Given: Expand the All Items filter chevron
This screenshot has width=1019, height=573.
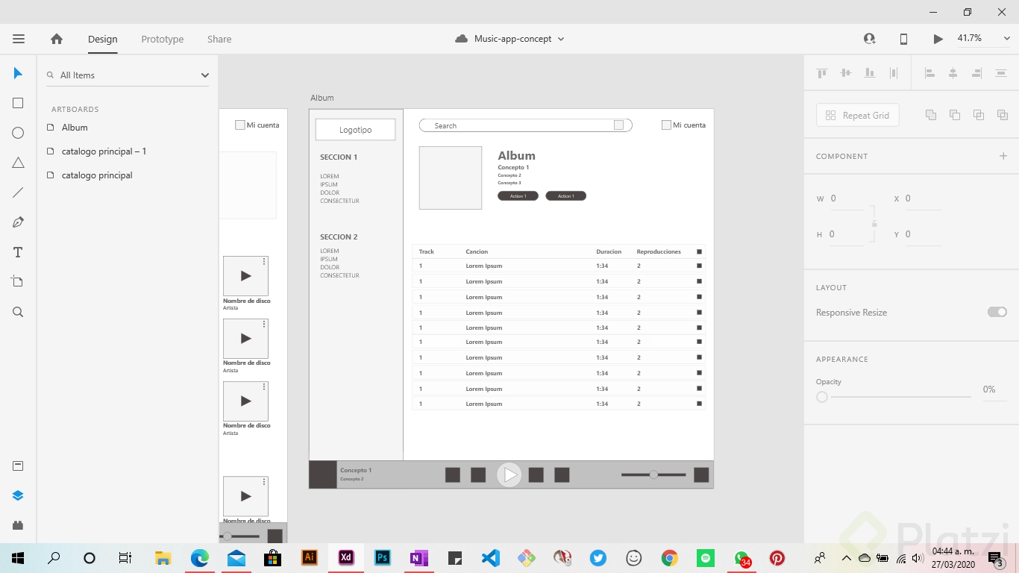Looking at the screenshot, I should click(x=205, y=75).
